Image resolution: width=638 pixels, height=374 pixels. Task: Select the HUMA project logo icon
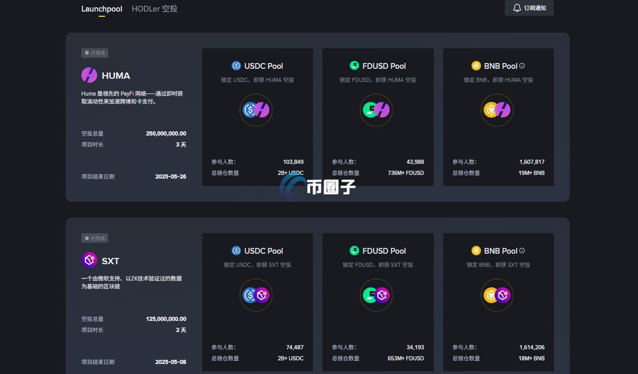click(x=88, y=76)
